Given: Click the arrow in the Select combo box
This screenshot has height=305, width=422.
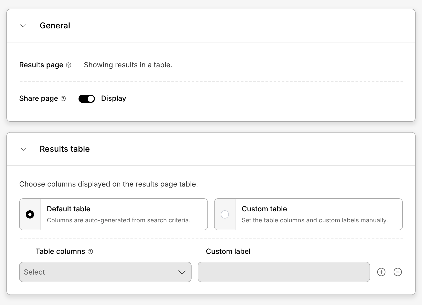Looking at the screenshot, I should coord(182,272).
